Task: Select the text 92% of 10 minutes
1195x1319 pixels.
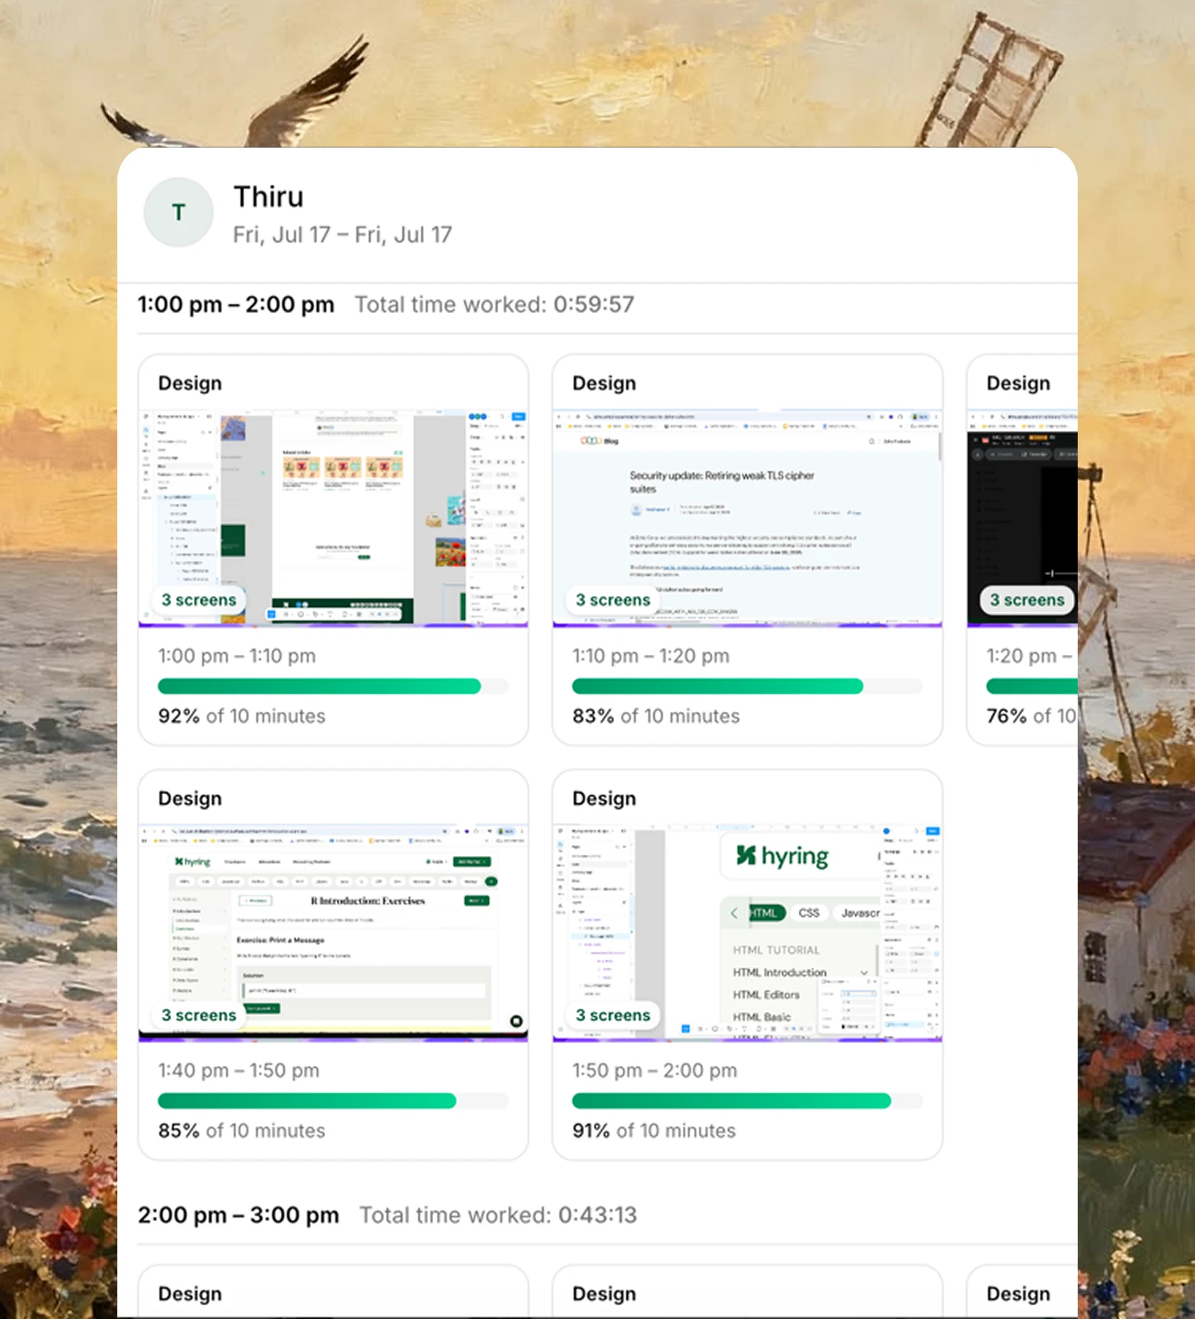Action: point(242,716)
